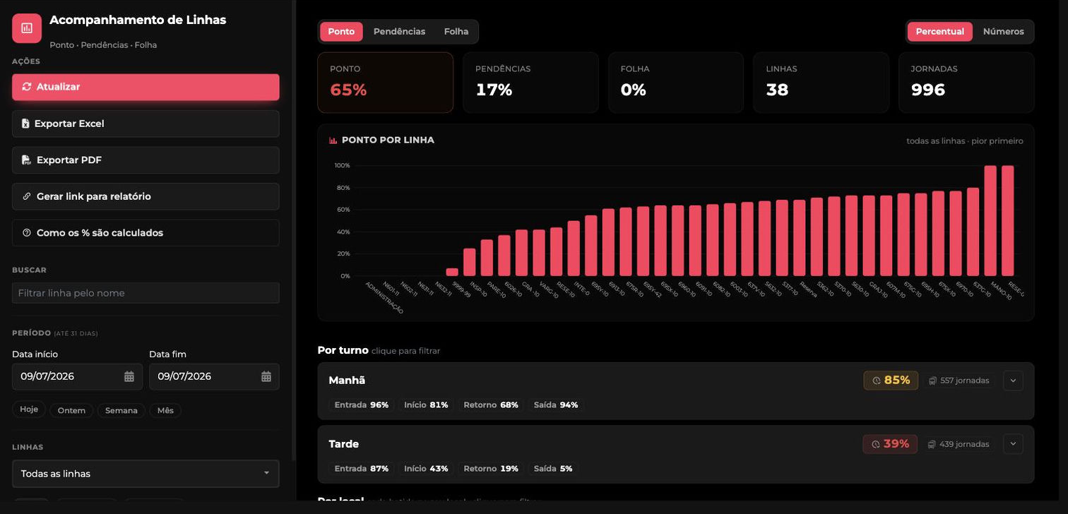Switch view to Números
The image size is (1068, 514).
(x=1003, y=32)
